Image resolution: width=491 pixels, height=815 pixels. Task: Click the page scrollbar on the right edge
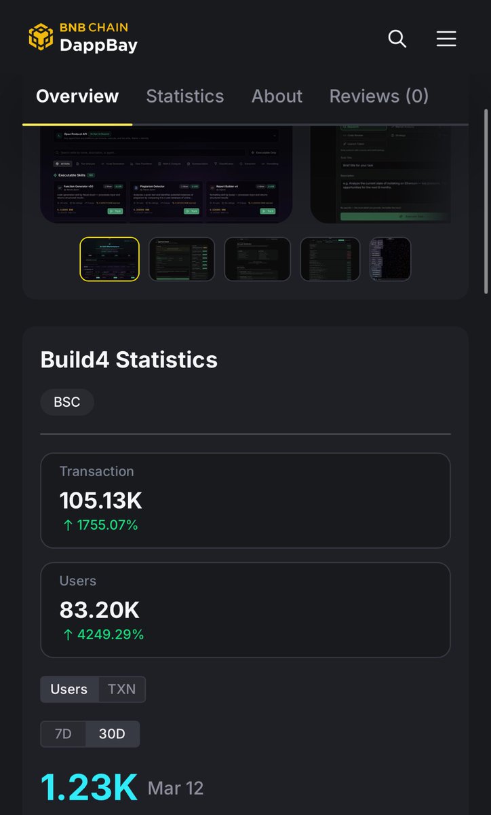(486, 201)
